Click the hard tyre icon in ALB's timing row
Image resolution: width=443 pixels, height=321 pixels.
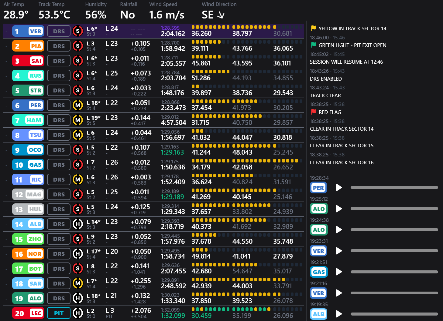click(78, 224)
